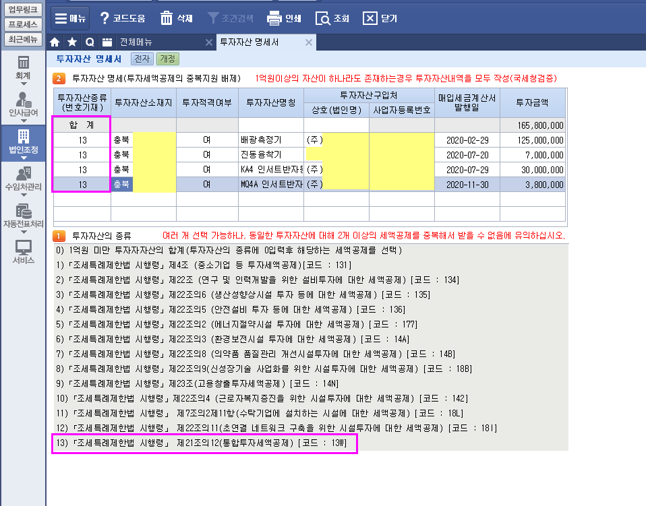Expand the arrow under 인사급여
The image size is (646, 506).
tap(24, 121)
